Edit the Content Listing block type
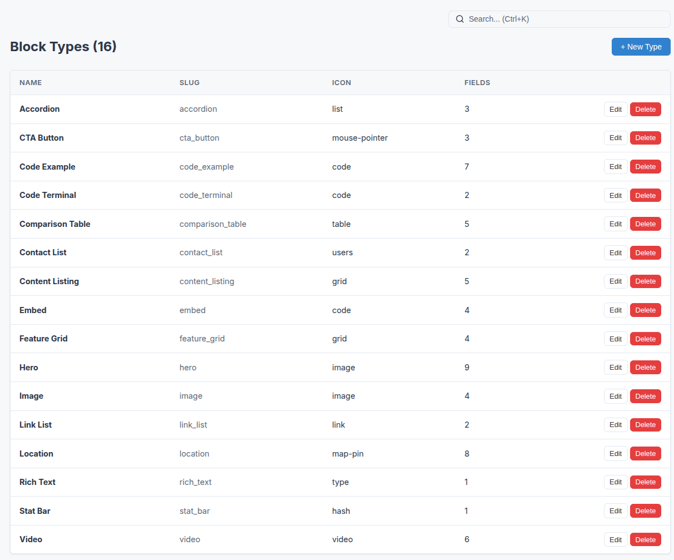The width and height of the screenshot is (674, 560). click(615, 281)
